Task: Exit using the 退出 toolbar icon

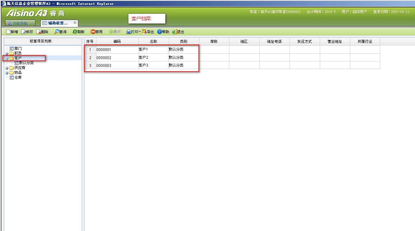Action: pos(174,32)
